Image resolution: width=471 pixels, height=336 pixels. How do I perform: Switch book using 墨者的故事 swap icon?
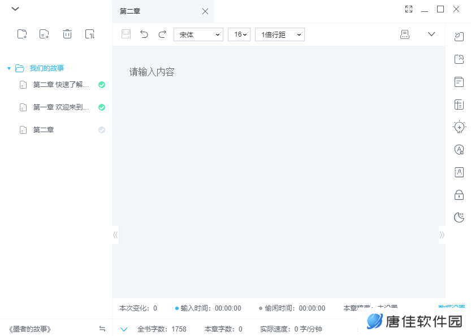102,329
